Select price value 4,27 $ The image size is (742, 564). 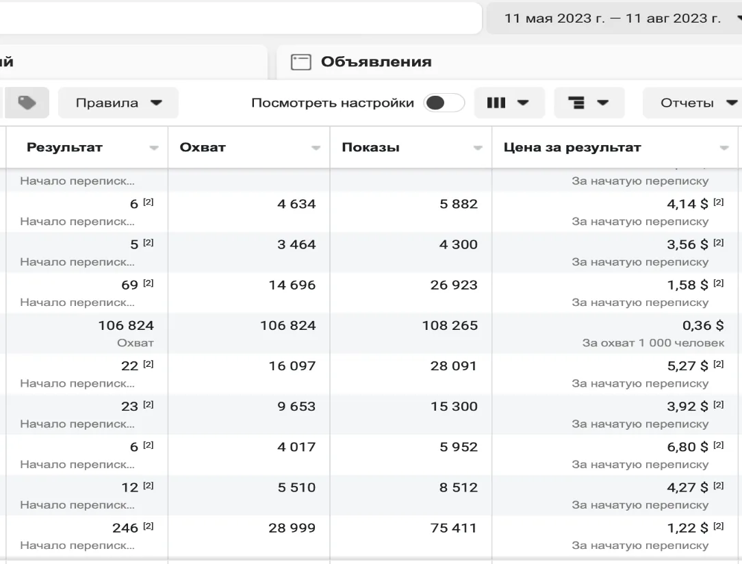(x=687, y=487)
